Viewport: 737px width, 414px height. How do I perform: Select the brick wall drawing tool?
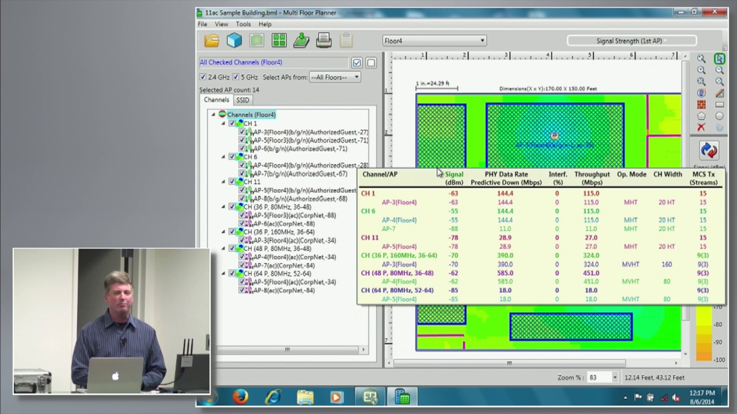(x=701, y=105)
